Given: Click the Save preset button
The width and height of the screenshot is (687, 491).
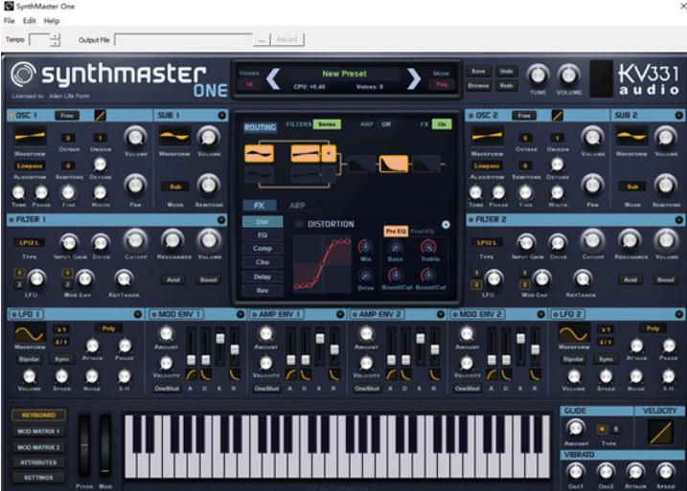Looking at the screenshot, I should tap(478, 71).
